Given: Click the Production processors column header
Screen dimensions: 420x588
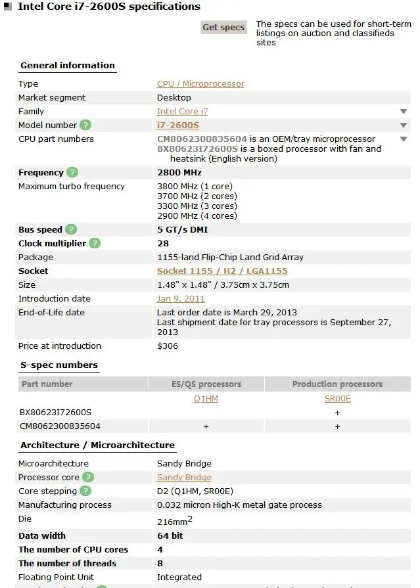Looking at the screenshot, I should point(337,384).
